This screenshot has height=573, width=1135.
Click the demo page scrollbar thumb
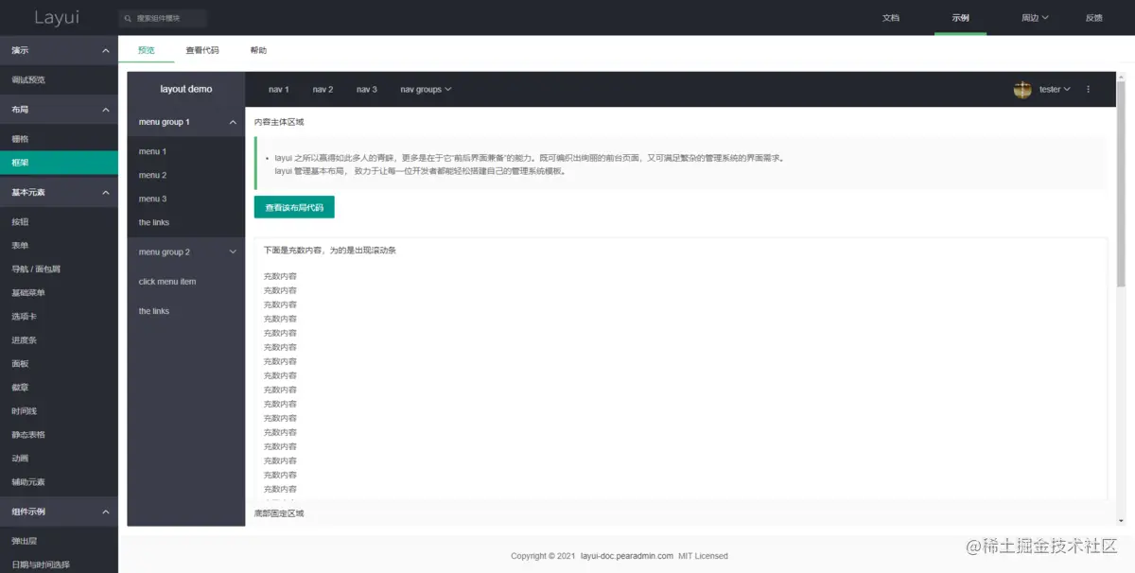pyautogui.click(x=1121, y=182)
